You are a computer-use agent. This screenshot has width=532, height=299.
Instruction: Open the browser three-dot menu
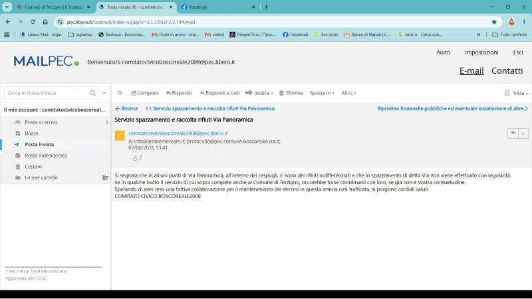[x=524, y=22]
